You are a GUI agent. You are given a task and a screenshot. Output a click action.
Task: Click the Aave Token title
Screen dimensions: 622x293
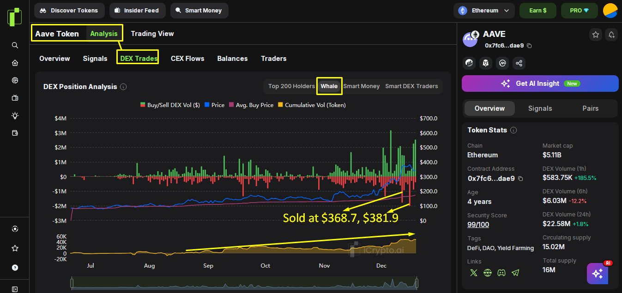[57, 34]
